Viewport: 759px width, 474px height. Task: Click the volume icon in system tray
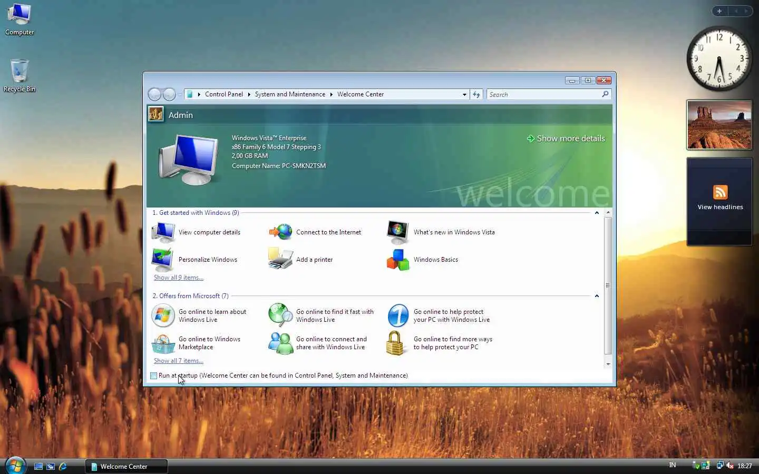[730, 466]
